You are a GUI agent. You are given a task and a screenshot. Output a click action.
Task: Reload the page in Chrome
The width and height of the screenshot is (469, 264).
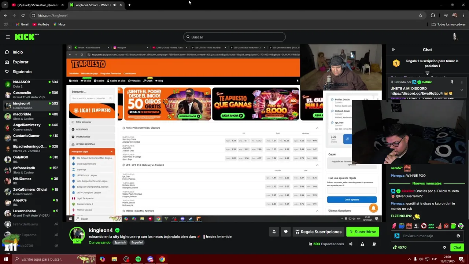point(23,15)
